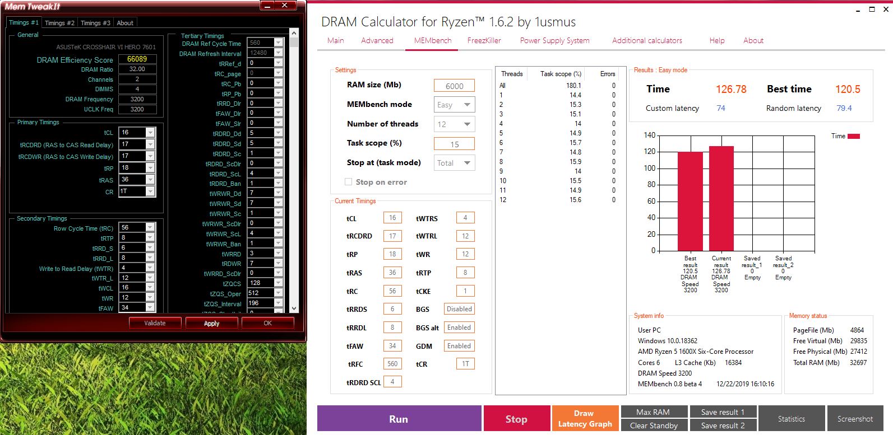893x435 pixels.
Task: Click the DRAM Frequency field in General
Action: pos(137,99)
